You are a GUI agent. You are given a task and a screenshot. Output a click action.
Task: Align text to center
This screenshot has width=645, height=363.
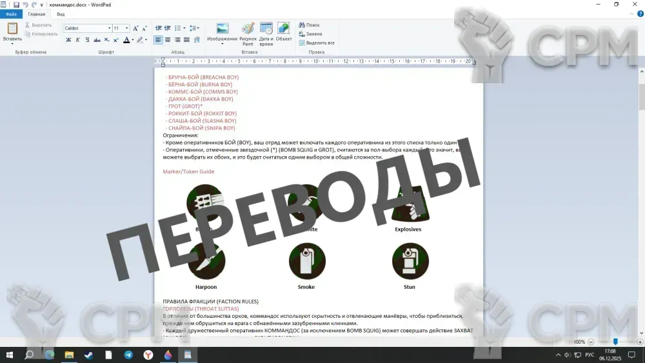(168, 40)
